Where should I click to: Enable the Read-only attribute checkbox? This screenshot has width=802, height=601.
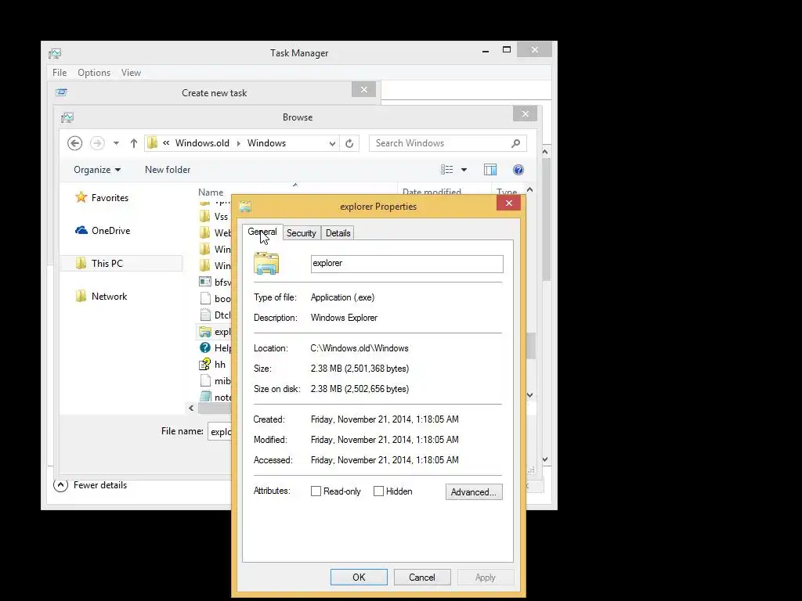pyautogui.click(x=316, y=491)
